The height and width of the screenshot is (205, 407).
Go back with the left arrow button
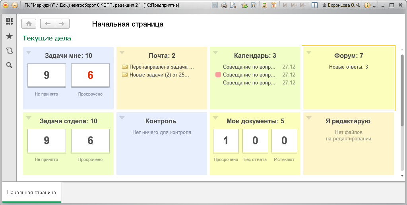[48, 23]
